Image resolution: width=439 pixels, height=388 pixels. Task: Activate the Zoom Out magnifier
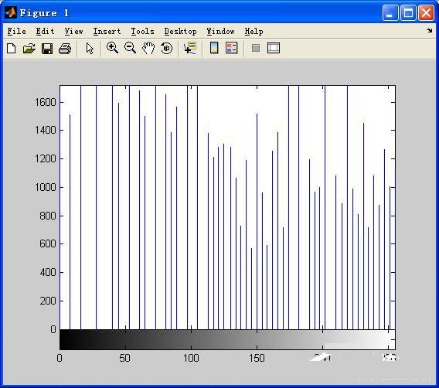tap(130, 48)
